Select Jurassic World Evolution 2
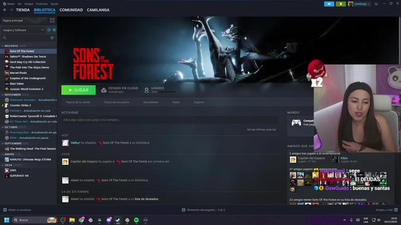This screenshot has width=401, height=225. click(27, 89)
